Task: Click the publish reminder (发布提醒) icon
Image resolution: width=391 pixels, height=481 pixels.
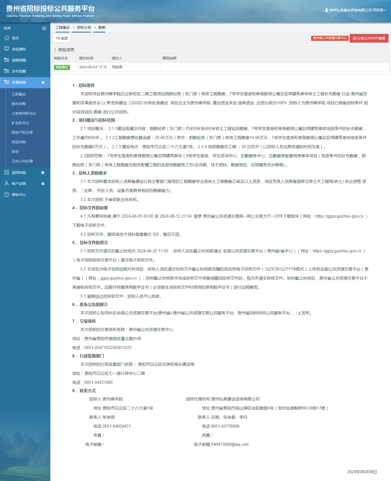Action: pos(7,71)
